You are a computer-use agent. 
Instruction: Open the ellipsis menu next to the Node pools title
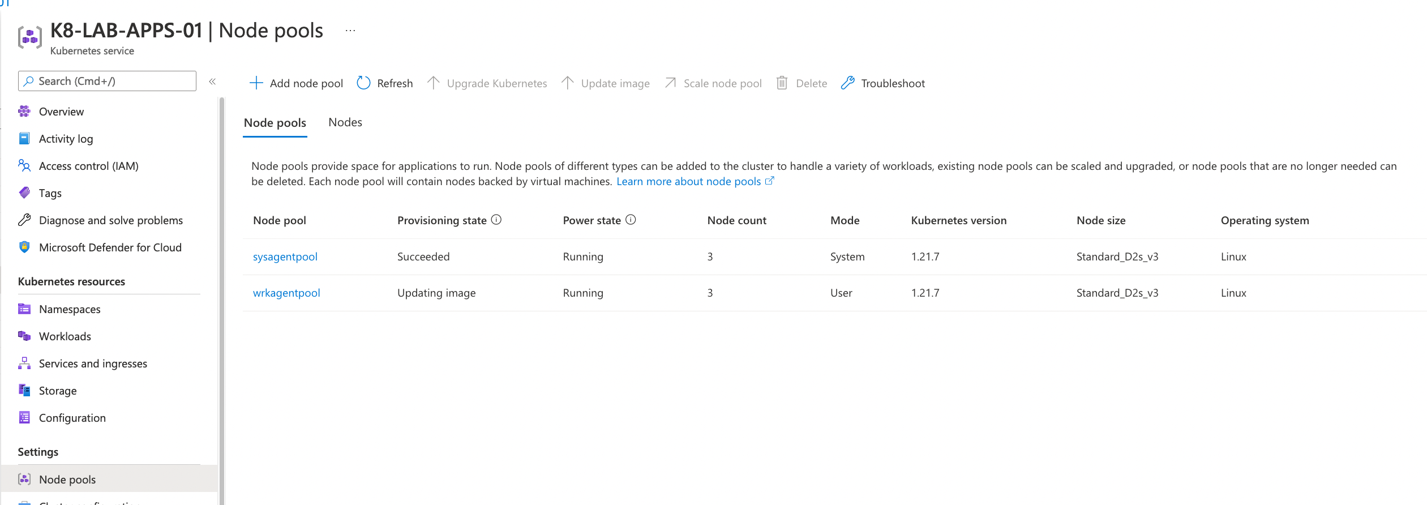[350, 31]
